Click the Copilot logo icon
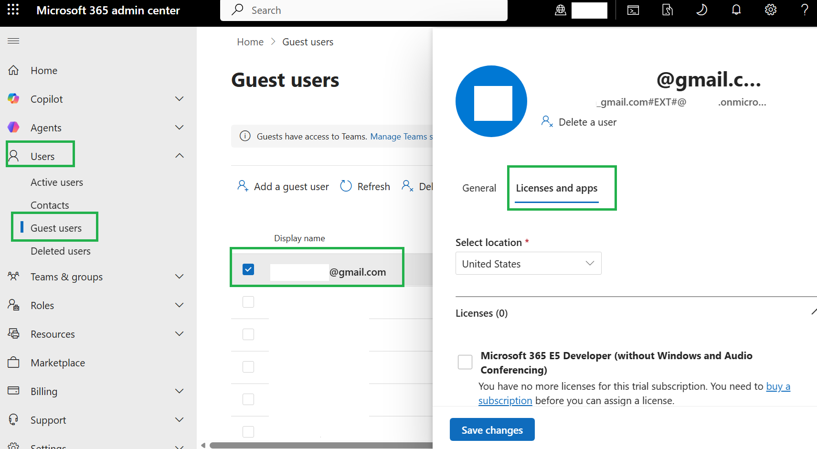The image size is (817, 449). click(13, 99)
